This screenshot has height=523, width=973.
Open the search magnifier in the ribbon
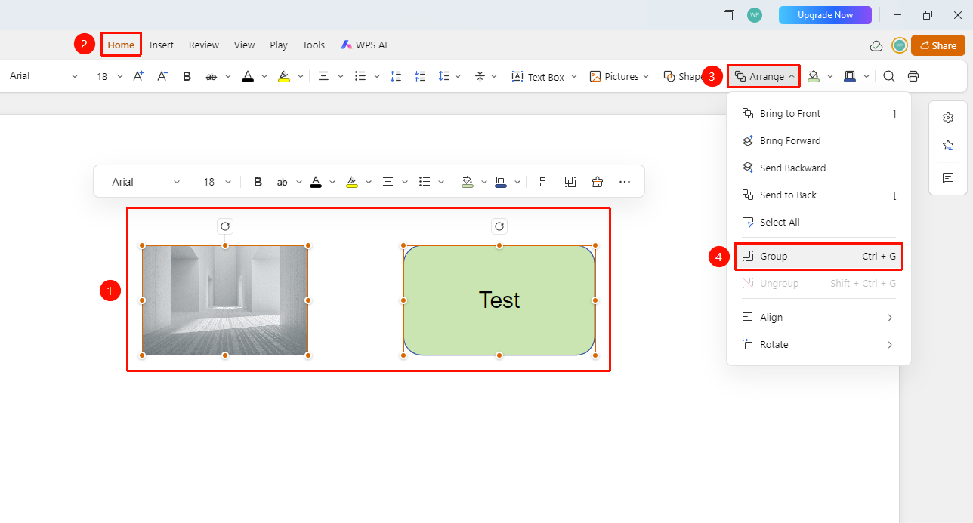(x=889, y=76)
